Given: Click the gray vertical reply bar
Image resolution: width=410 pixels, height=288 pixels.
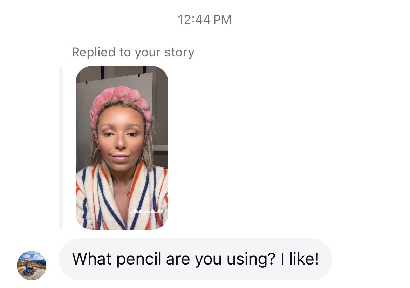Looking at the screenshot, I should click(x=61, y=148).
